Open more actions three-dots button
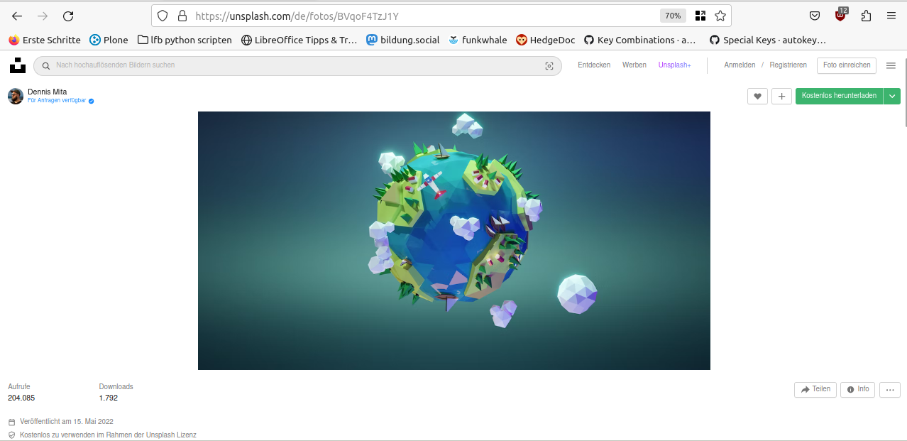The height and width of the screenshot is (441, 907). click(890, 390)
